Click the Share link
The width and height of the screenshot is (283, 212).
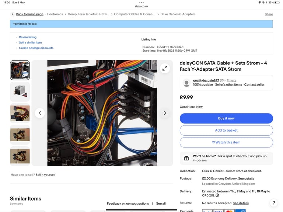269,14
